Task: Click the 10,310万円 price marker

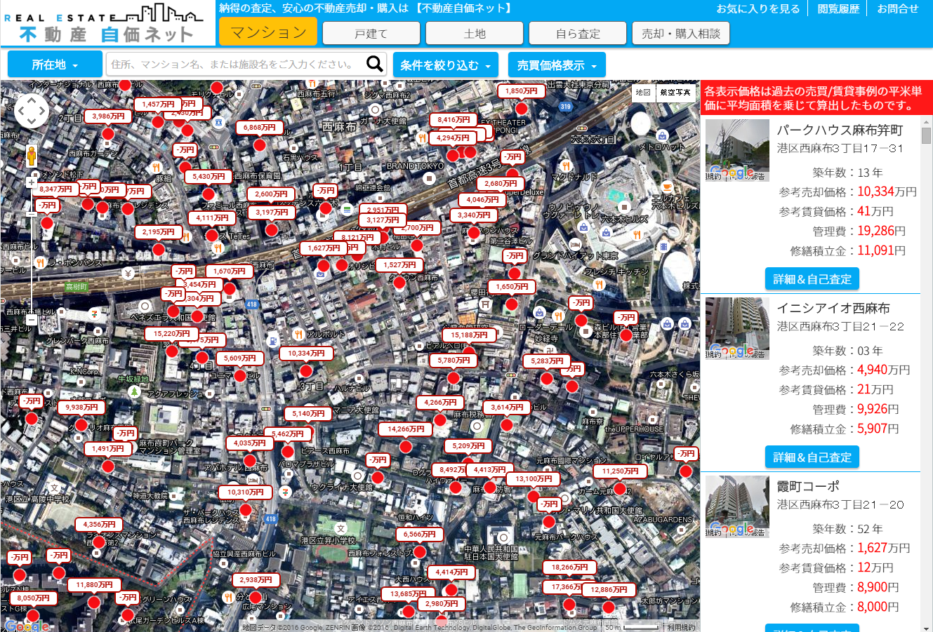Action: (246, 492)
